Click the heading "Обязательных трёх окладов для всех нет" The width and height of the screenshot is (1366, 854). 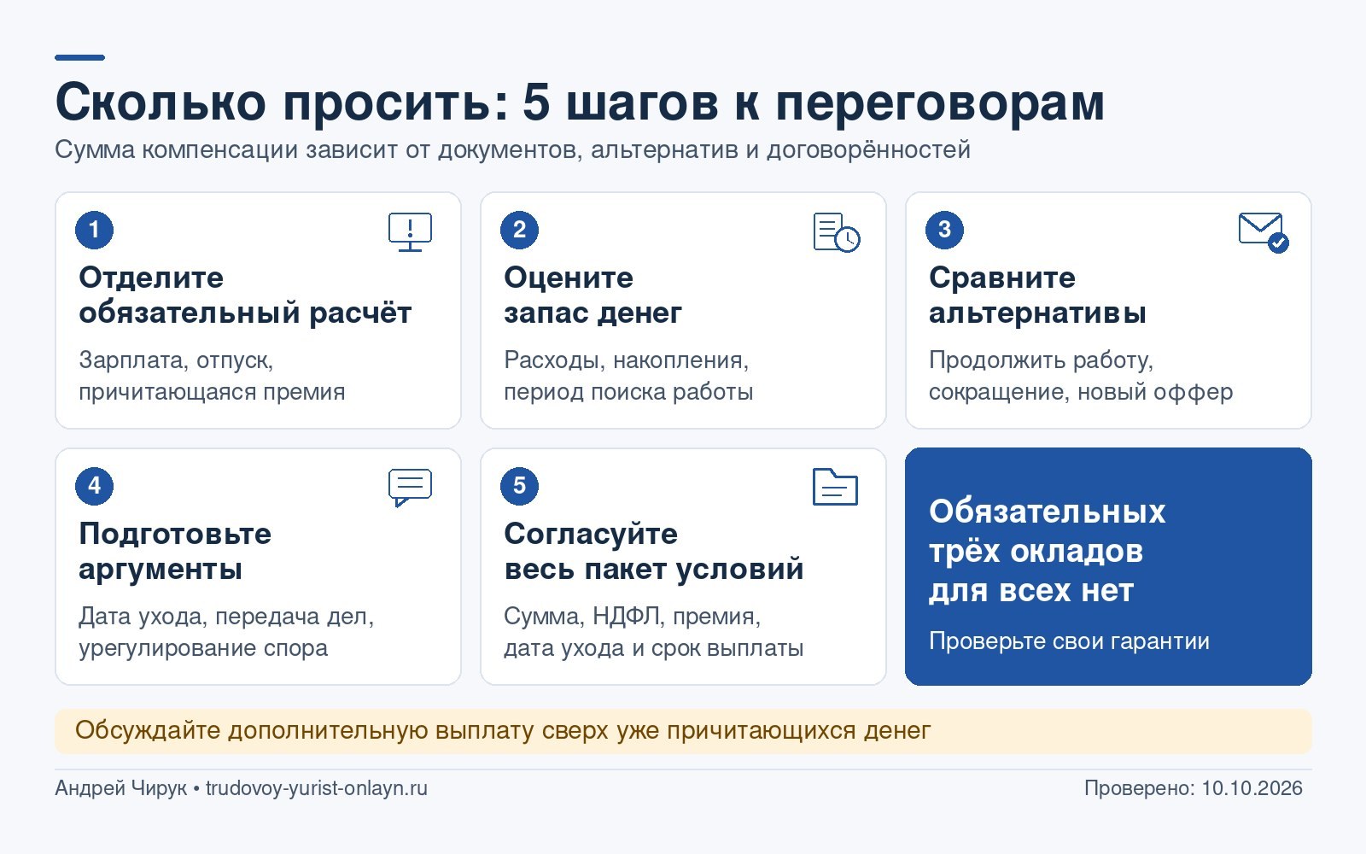point(1047,551)
